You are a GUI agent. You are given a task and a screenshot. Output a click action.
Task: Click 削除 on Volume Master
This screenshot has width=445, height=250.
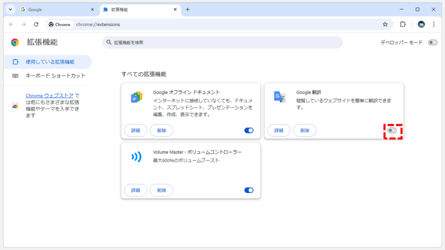tap(161, 190)
